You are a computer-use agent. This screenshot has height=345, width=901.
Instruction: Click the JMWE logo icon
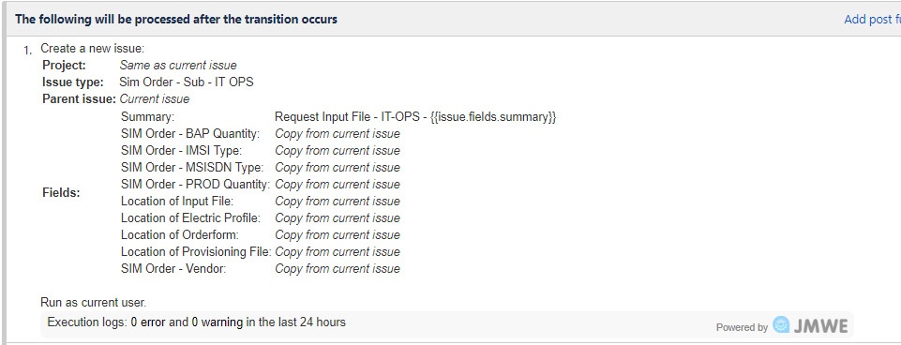point(782,325)
